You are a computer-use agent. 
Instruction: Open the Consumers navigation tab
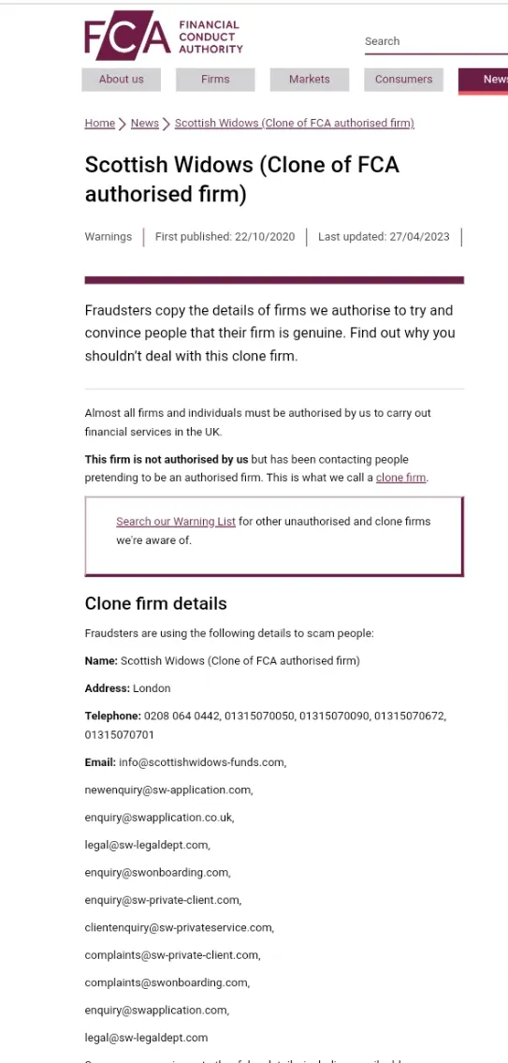click(404, 80)
